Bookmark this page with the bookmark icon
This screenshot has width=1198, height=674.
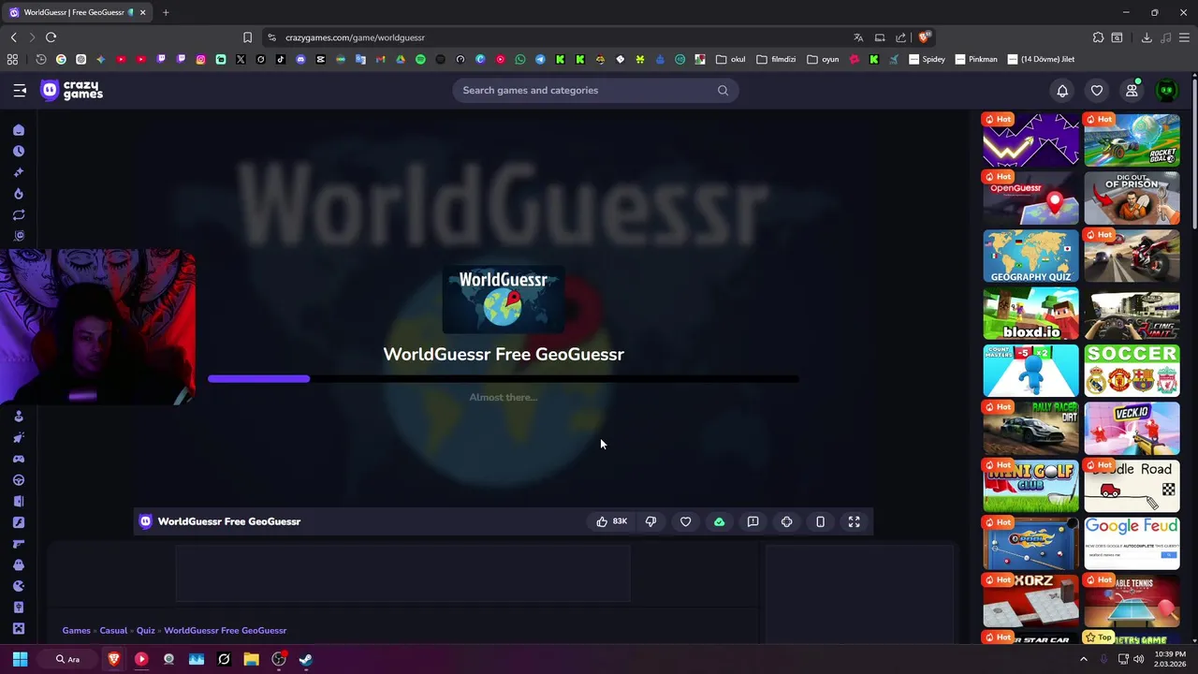(247, 37)
